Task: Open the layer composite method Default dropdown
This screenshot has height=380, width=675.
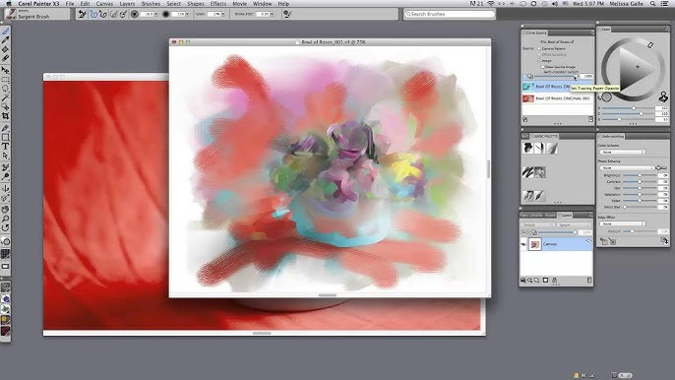Action: pos(538,224)
